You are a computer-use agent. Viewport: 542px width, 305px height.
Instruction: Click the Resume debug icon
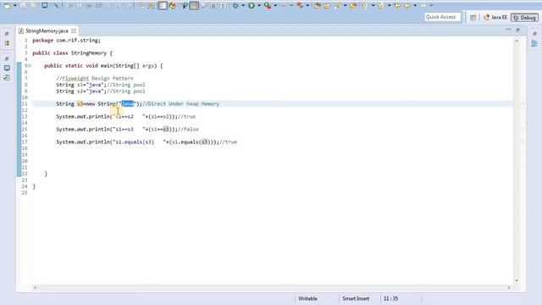70,6
